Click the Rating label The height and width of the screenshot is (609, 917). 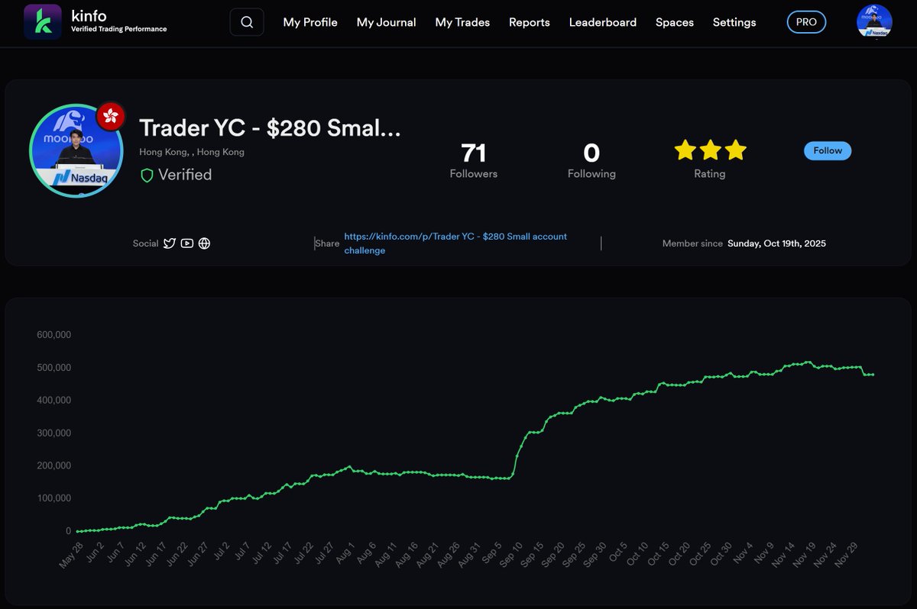(x=710, y=174)
